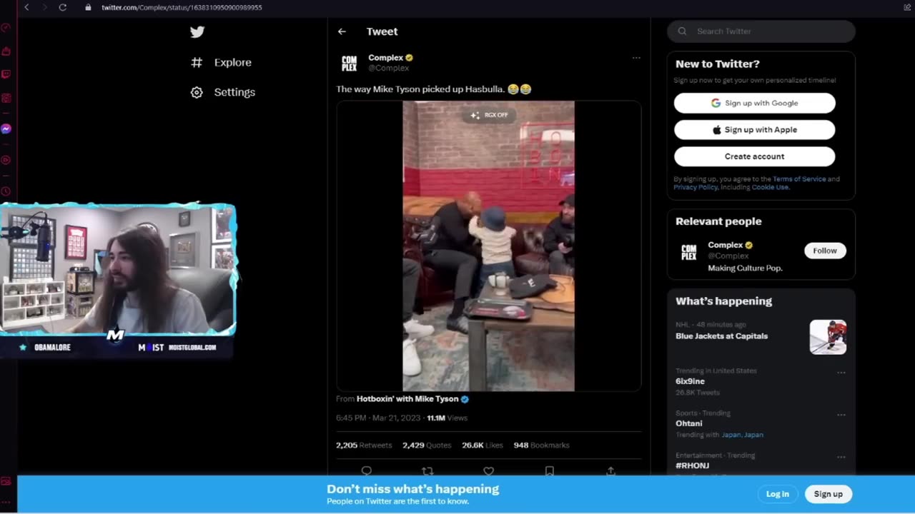Follow the Complex account

(825, 251)
